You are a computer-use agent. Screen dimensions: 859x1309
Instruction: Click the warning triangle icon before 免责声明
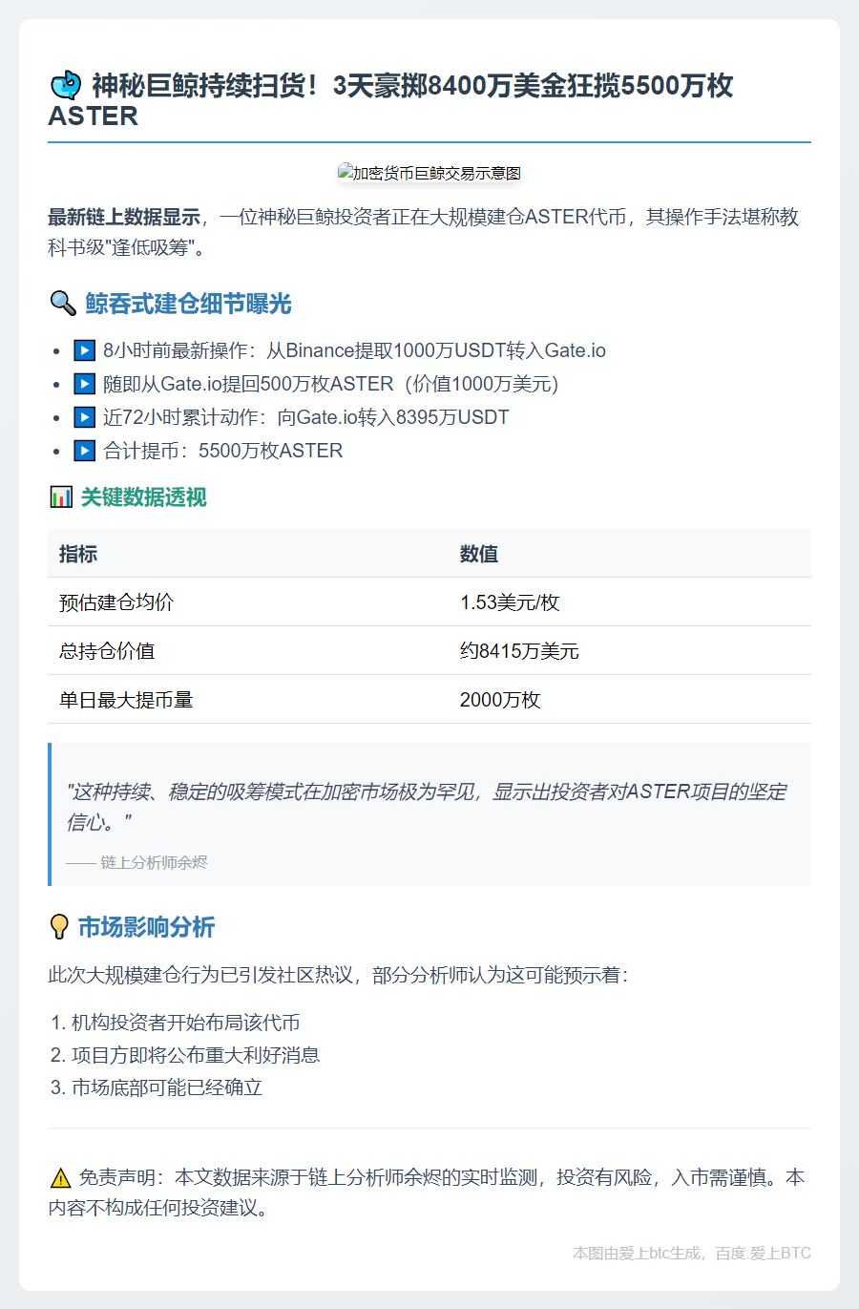click(x=60, y=1178)
